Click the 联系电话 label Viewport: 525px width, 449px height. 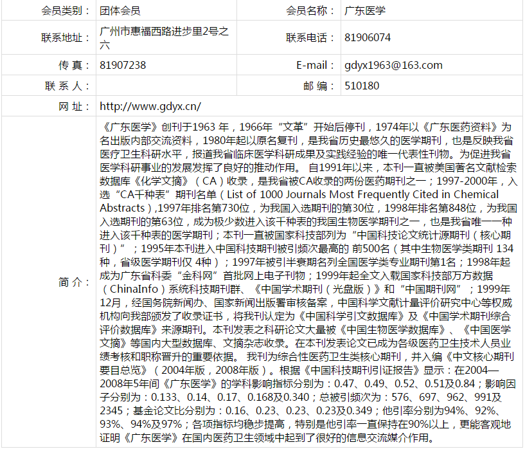click(310, 37)
